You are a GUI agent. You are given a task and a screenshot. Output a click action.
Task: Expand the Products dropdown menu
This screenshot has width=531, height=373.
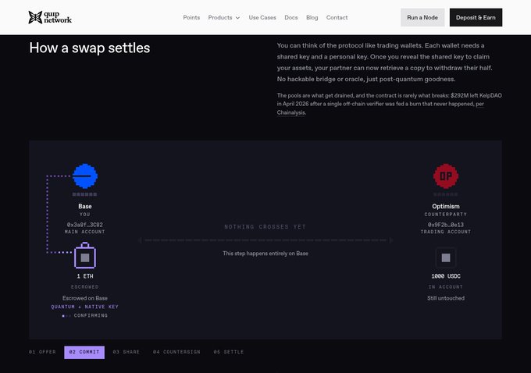[223, 18]
